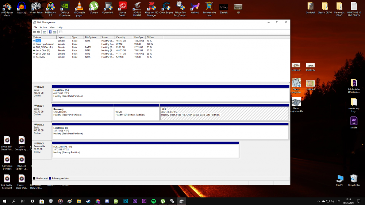365x205 pixels.
Task: Show hidden tray icons chevron
Action: (x=319, y=201)
